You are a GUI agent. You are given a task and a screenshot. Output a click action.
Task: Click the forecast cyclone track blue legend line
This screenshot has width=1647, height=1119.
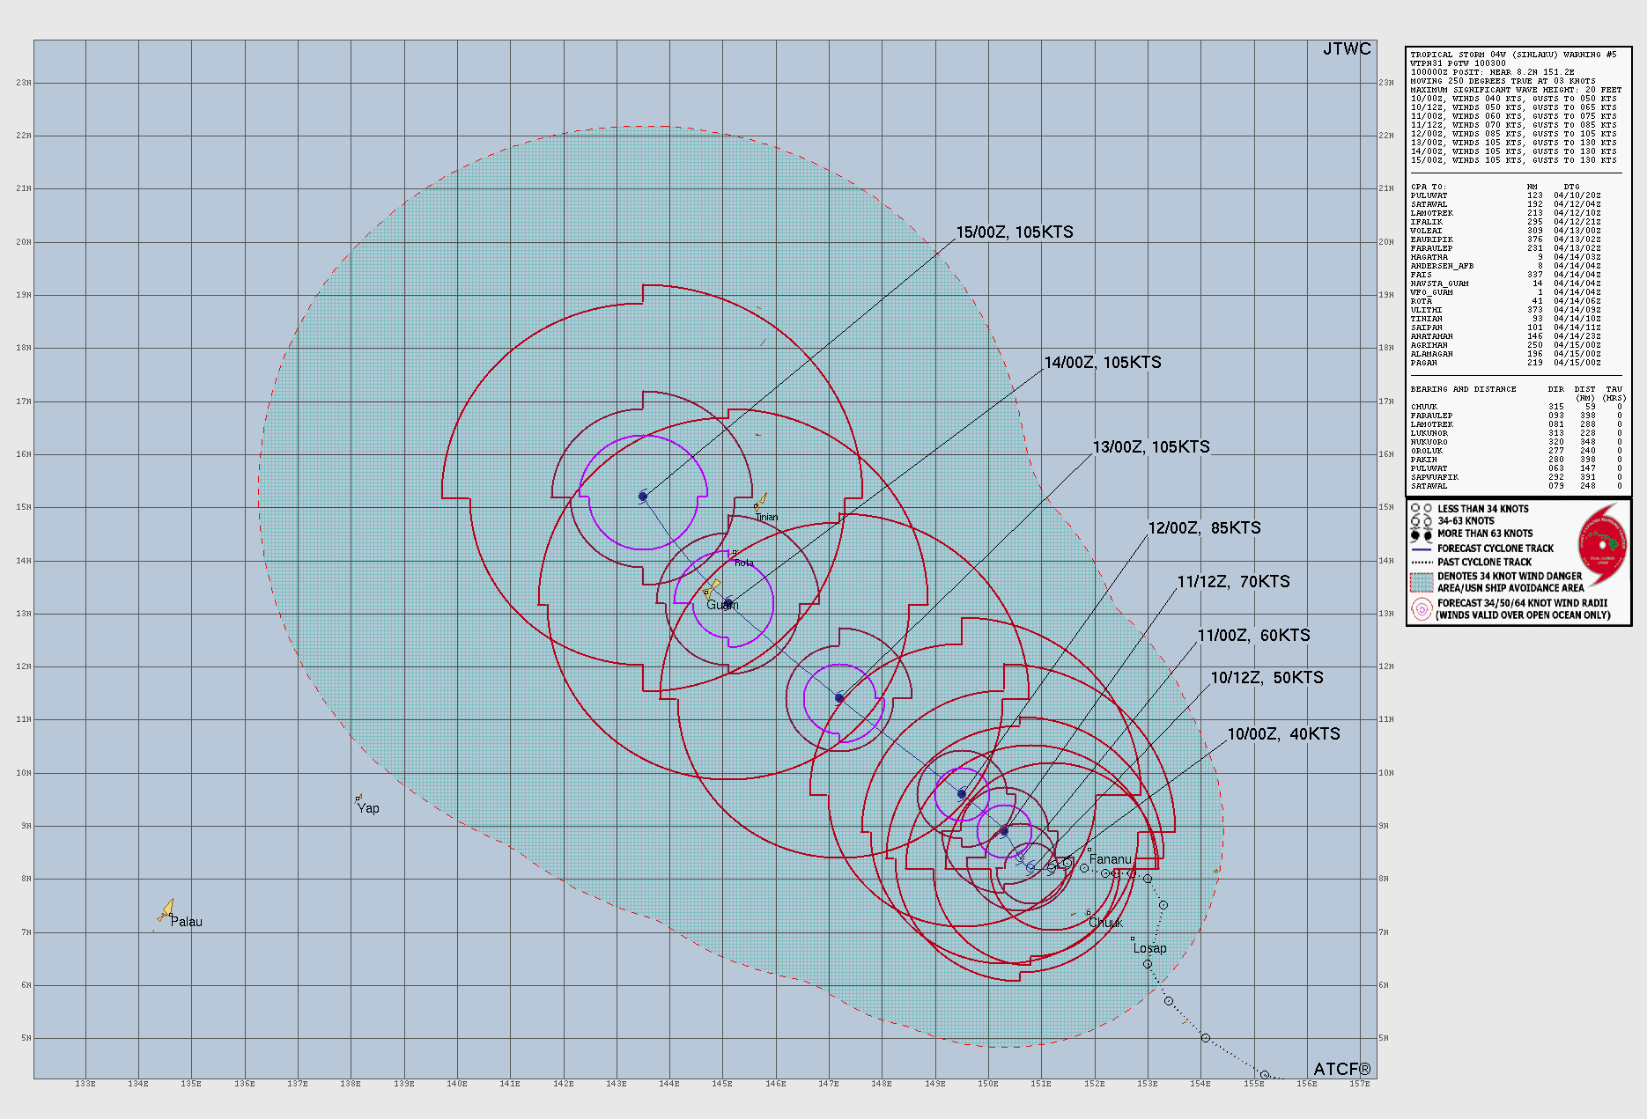[1422, 548]
